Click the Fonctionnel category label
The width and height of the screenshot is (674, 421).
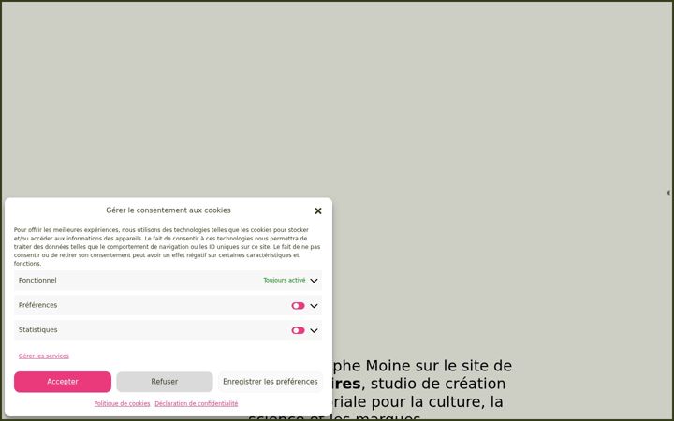[37, 280]
